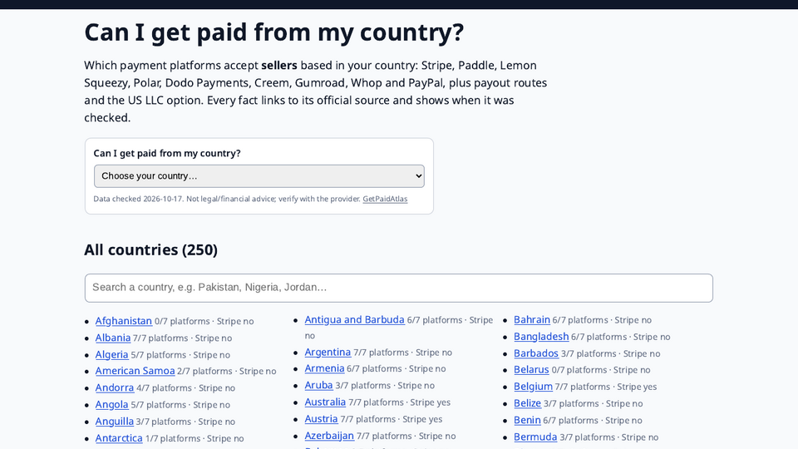Open the Antarctica link
Image resolution: width=798 pixels, height=449 pixels.
coord(119,438)
